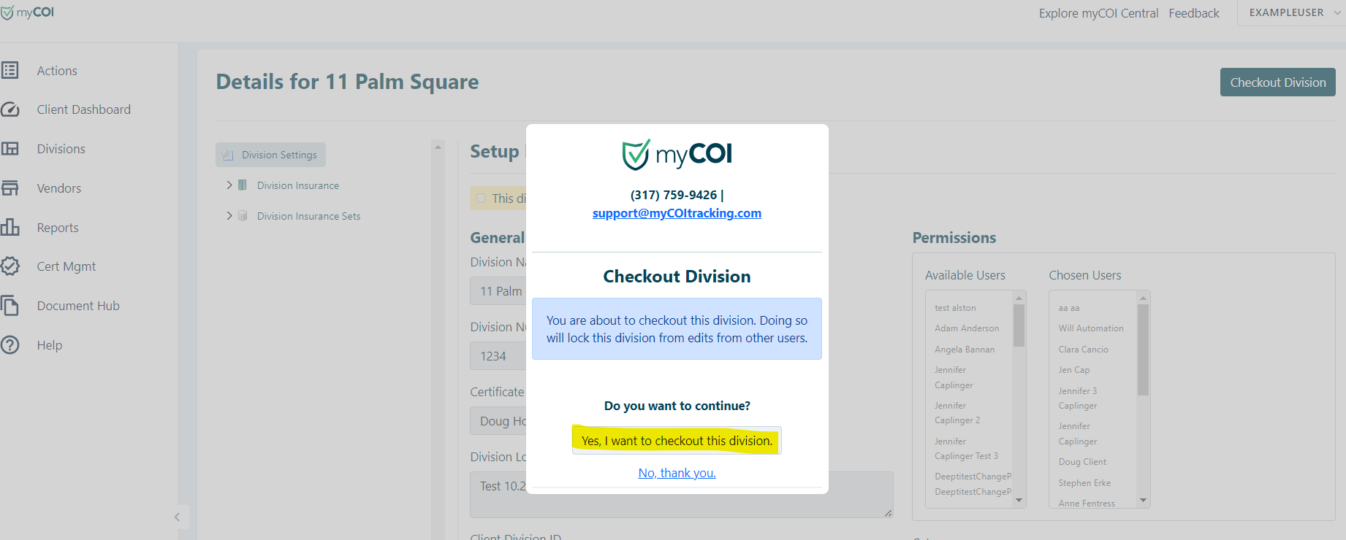This screenshot has width=1346, height=540.
Task: Confirm "Yes, I want to checkout this division"
Action: tap(677, 441)
